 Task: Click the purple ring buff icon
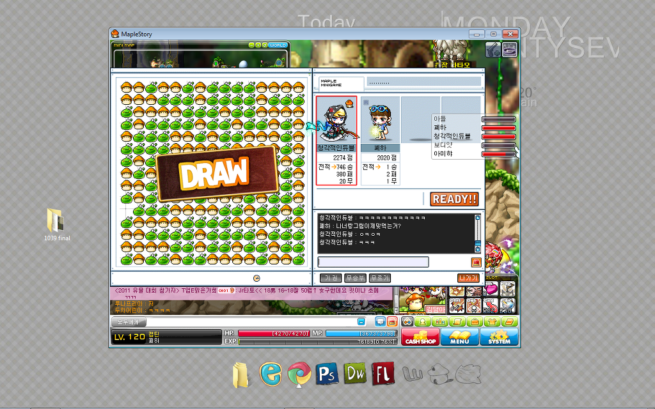click(510, 50)
